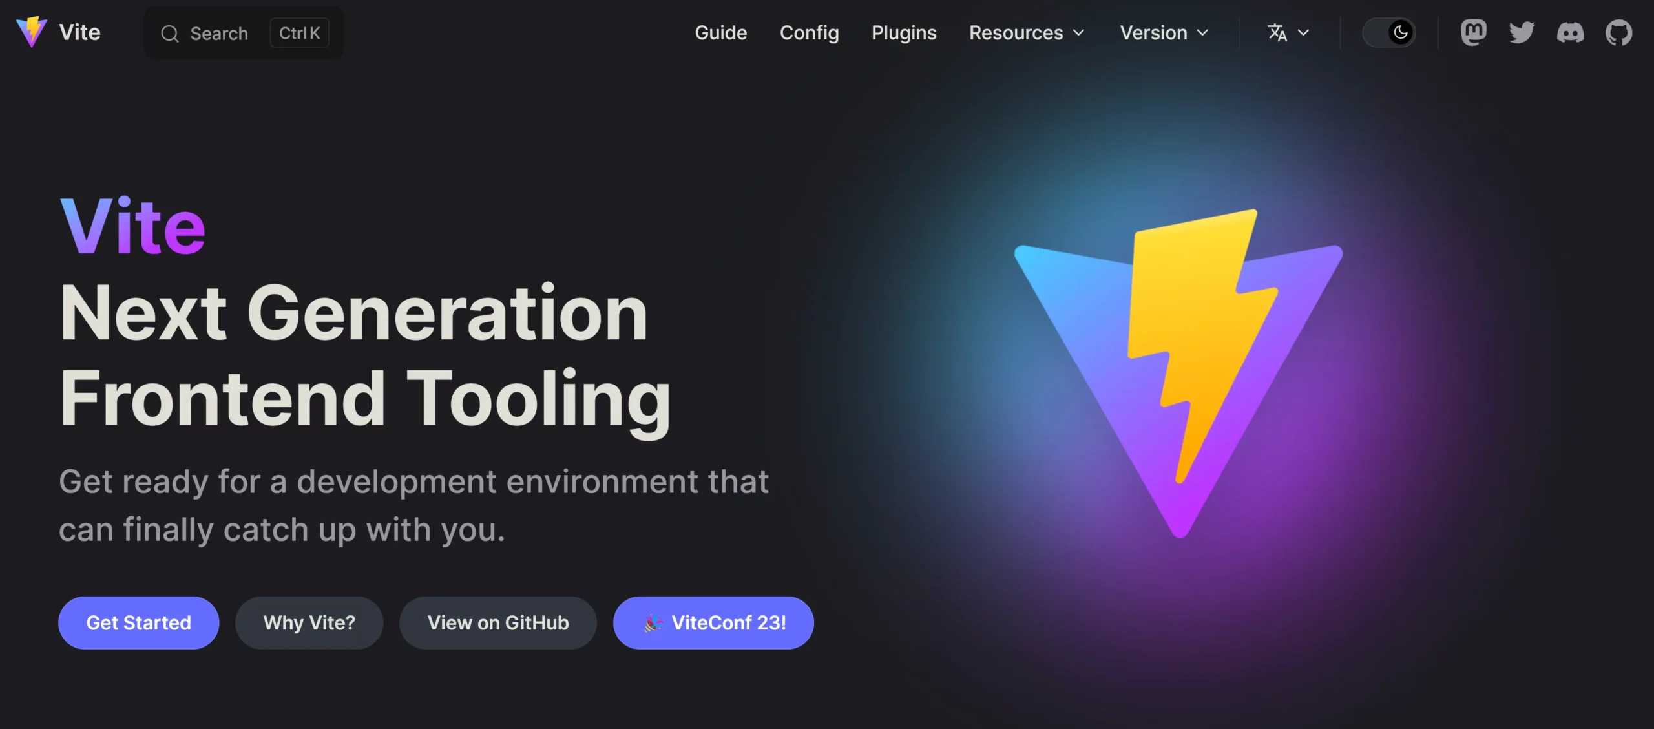
Task: Click the Why Vite? button
Action: coord(309,622)
